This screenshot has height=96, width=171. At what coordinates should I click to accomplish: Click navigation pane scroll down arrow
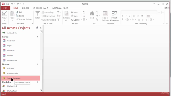[41, 91]
